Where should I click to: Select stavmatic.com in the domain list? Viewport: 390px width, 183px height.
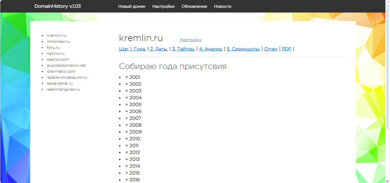tap(61, 72)
